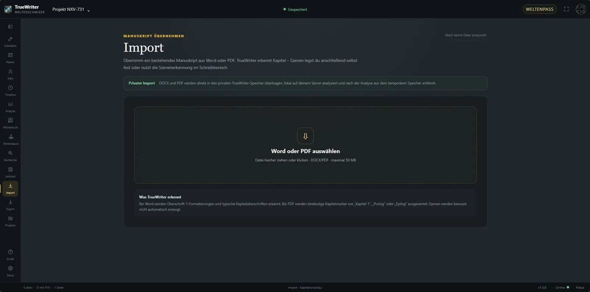Go to the Planen section
This screenshot has height=292, width=590.
[x=10, y=58]
